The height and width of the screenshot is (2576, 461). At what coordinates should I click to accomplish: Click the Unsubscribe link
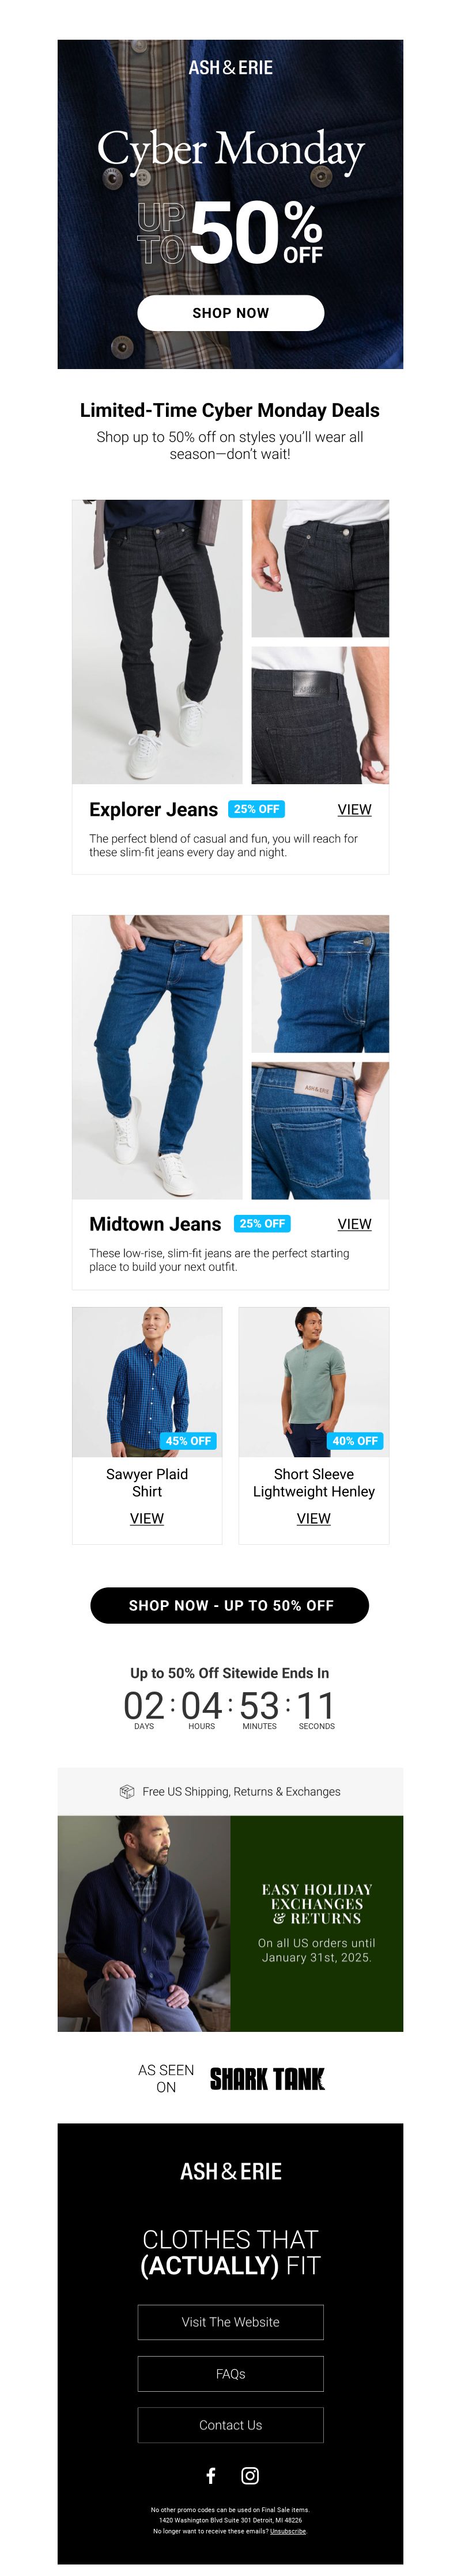point(288,2531)
